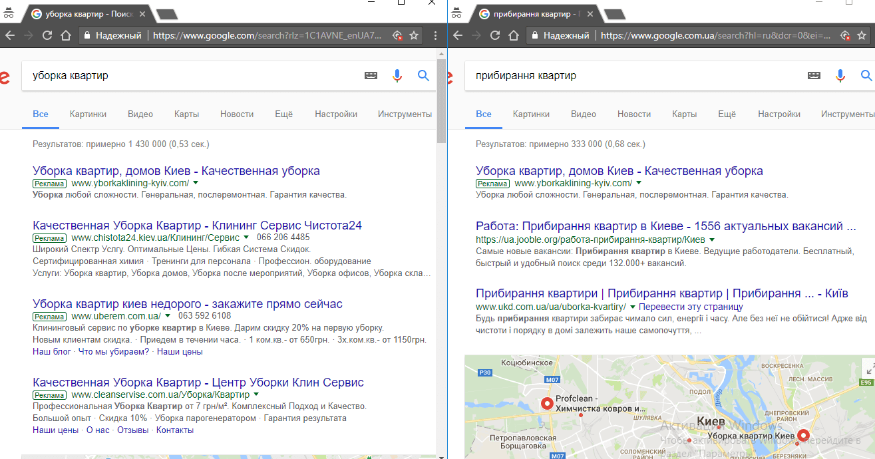Expand dropdown next to yborkaklining-kyiv.com in right window
This screenshot has width=875, height=459.
639,183
